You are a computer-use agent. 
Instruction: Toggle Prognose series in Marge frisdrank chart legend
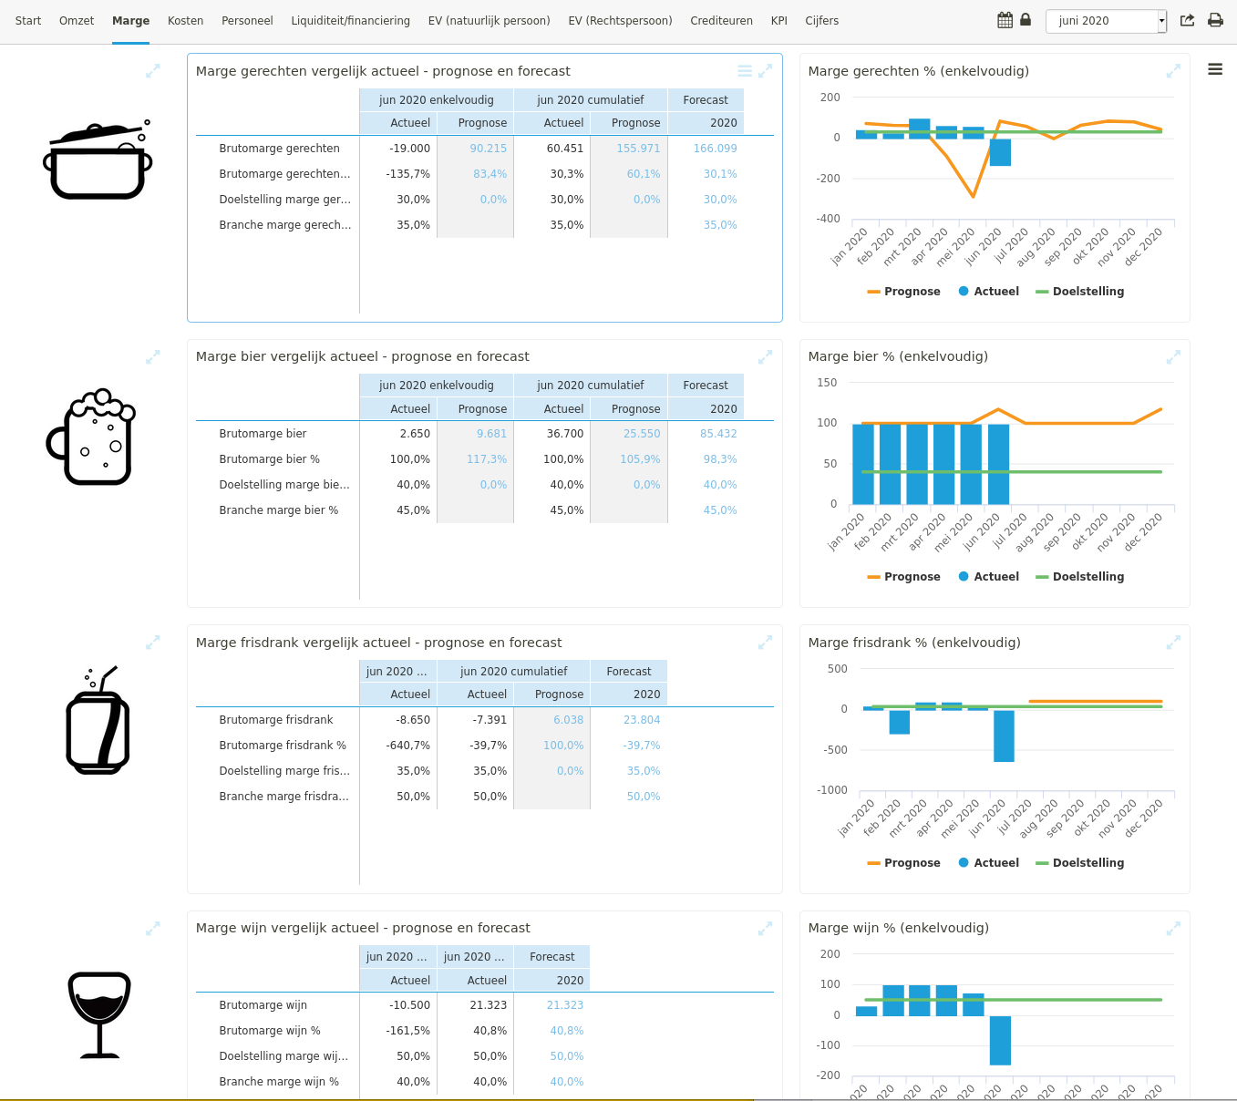[903, 863]
